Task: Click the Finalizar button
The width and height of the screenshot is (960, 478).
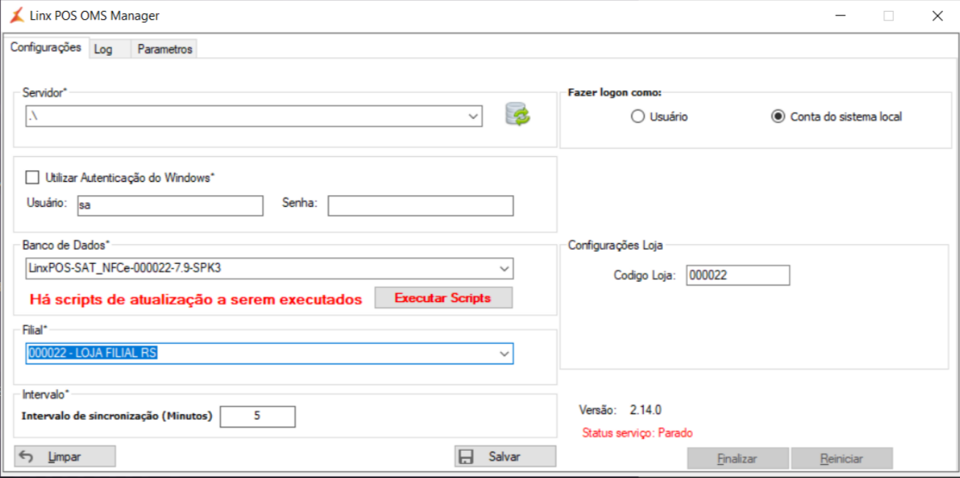Action: click(x=737, y=459)
